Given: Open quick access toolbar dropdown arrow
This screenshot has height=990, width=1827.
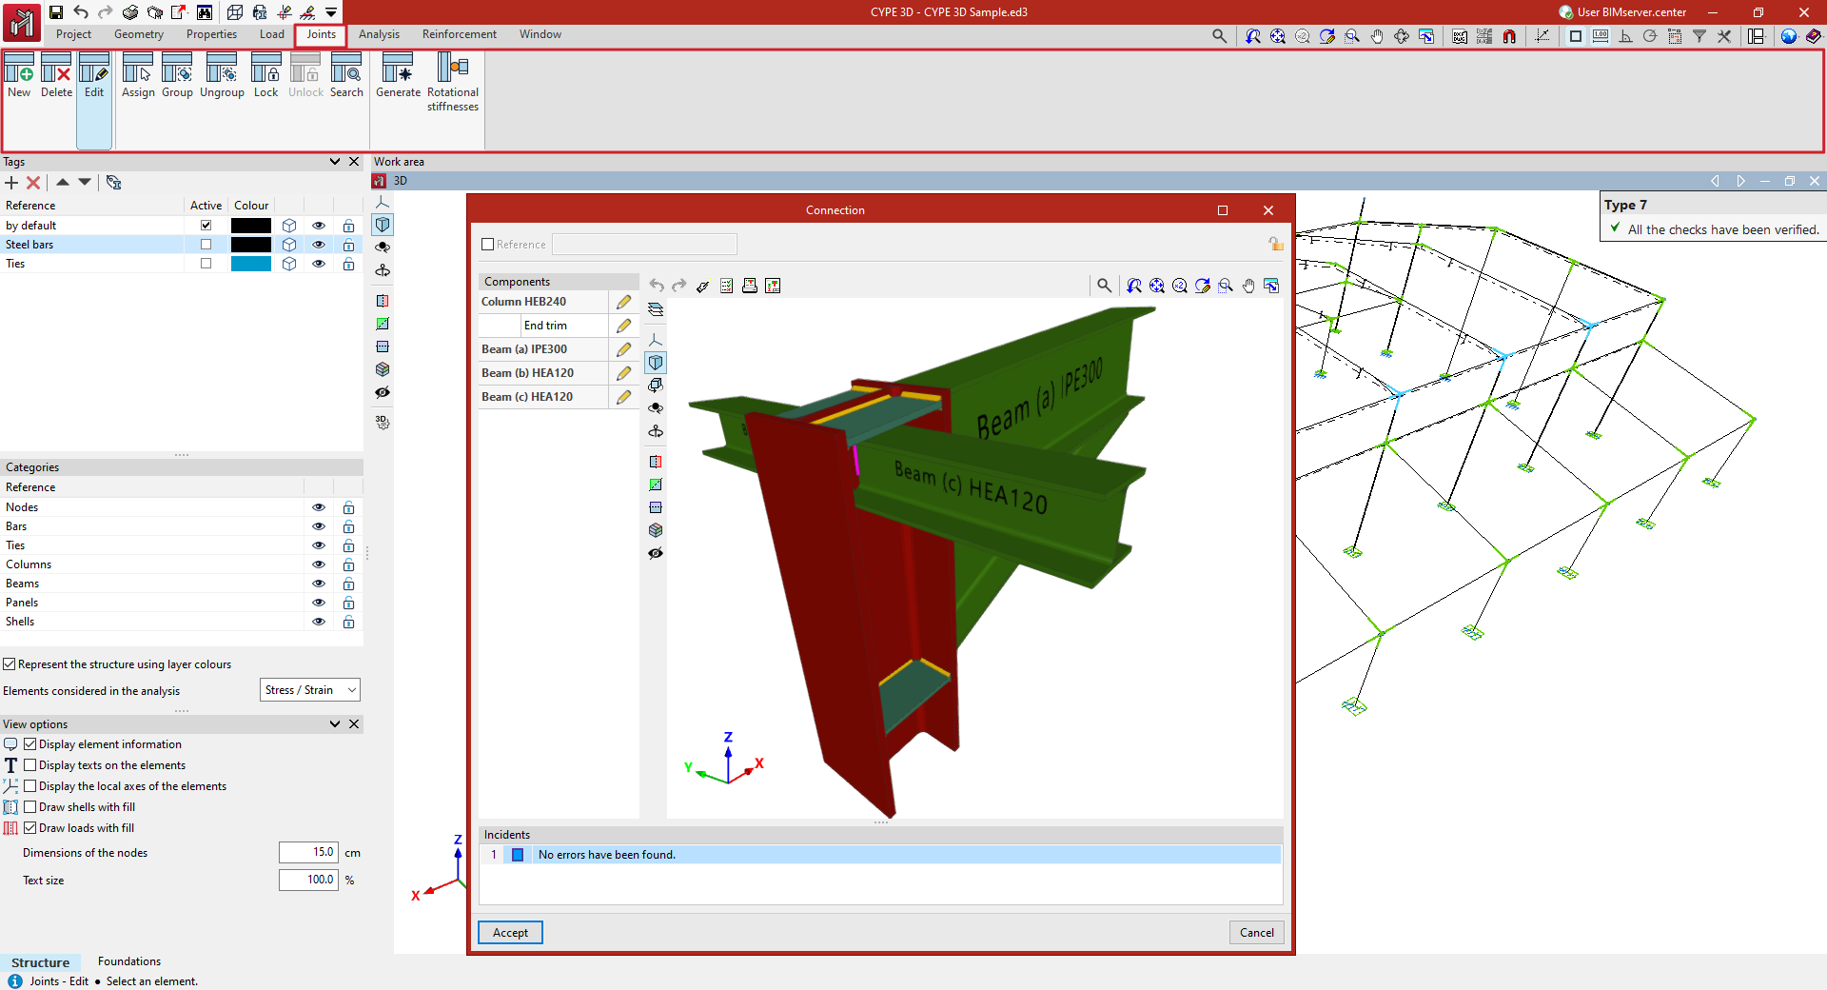Looking at the screenshot, I should (331, 12).
